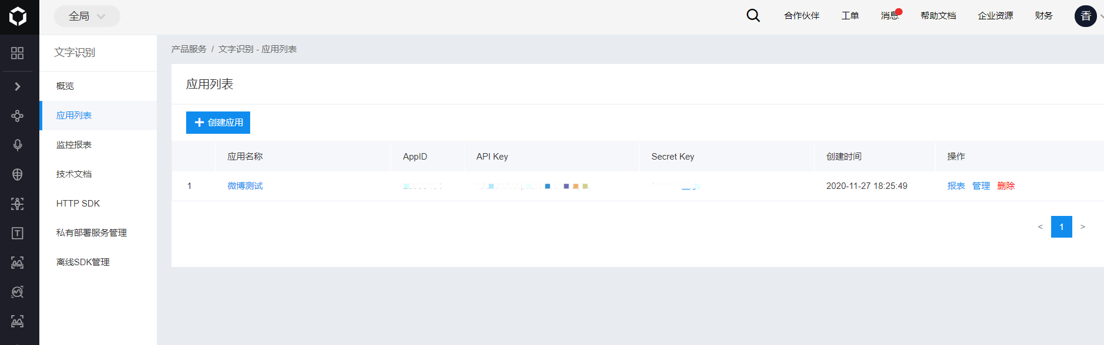Expand the left sidebar with the chevron arrow
The height and width of the screenshot is (345, 1104).
pos(18,86)
